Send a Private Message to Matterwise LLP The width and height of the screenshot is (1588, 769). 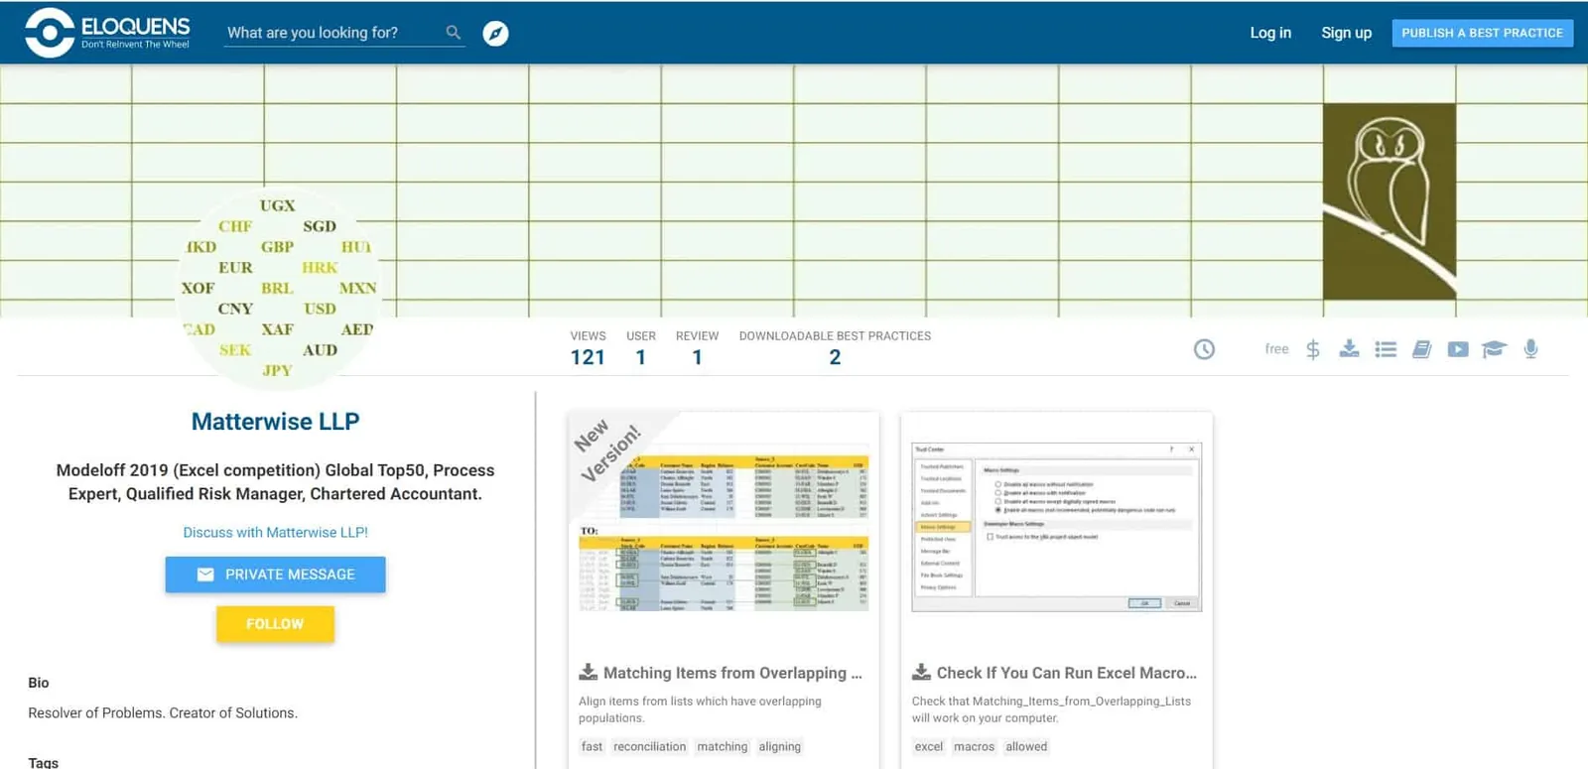point(275,575)
